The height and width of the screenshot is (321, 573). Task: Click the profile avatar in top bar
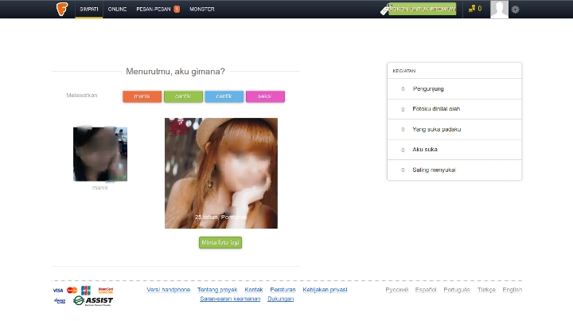click(x=499, y=10)
